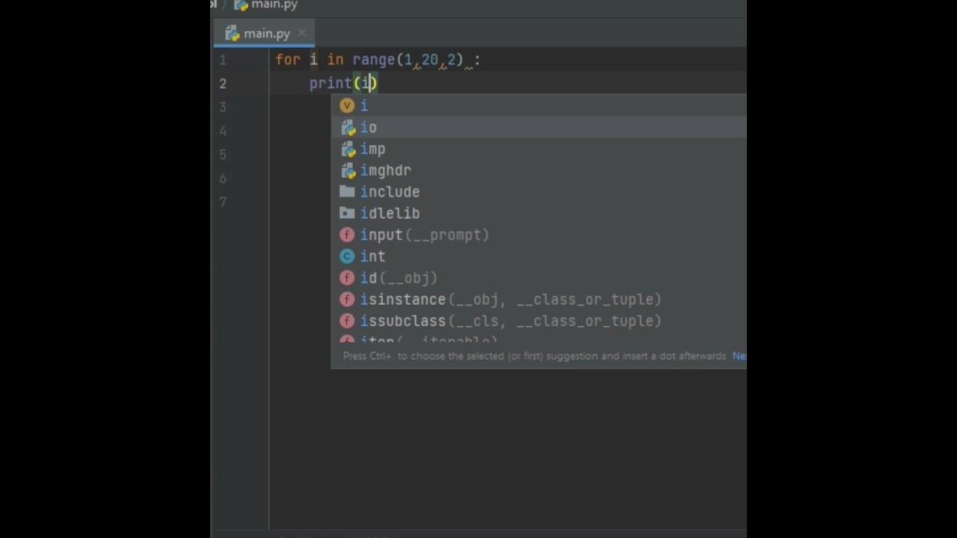Click the Python module icon beside 'imghdr'
Viewport: 957px width, 538px height.
click(347, 170)
